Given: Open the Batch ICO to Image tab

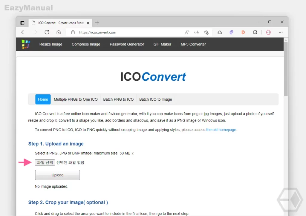Looking at the screenshot, I should tap(155, 99).
